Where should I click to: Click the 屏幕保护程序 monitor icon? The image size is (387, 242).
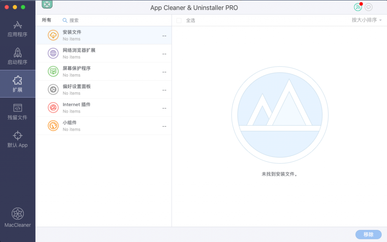[x=53, y=71]
